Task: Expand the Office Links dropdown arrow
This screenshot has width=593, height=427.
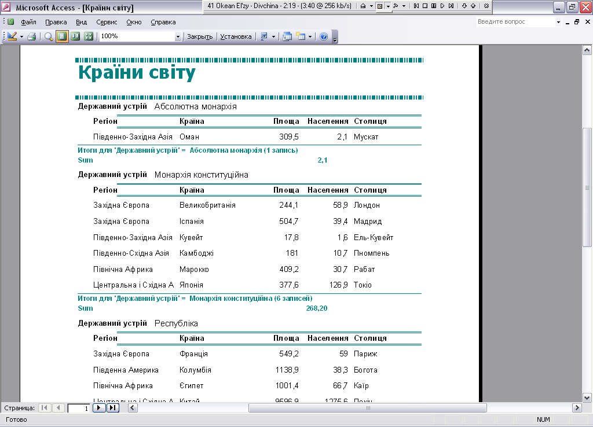Action: pos(273,36)
